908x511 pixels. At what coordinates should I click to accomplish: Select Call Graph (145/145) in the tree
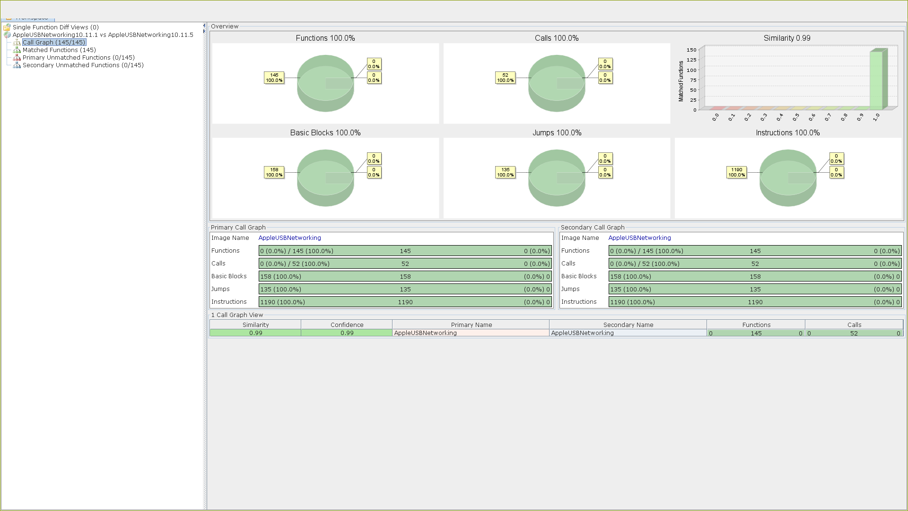[54, 43]
